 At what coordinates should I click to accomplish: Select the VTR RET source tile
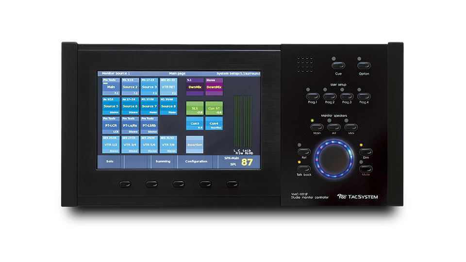tap(168, 87)
